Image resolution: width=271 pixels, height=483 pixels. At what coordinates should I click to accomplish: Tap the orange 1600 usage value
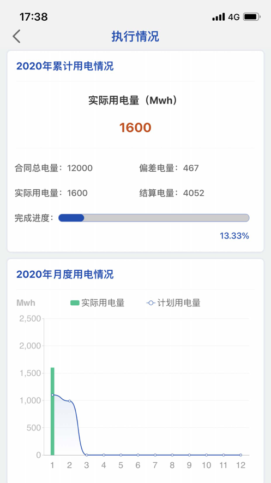pos(135,127)
